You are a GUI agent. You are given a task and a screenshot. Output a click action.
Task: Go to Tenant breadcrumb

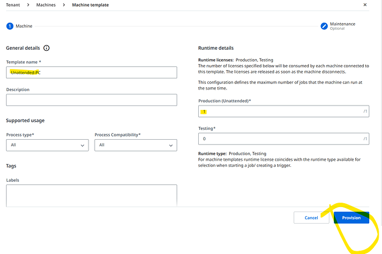[13, 5]
